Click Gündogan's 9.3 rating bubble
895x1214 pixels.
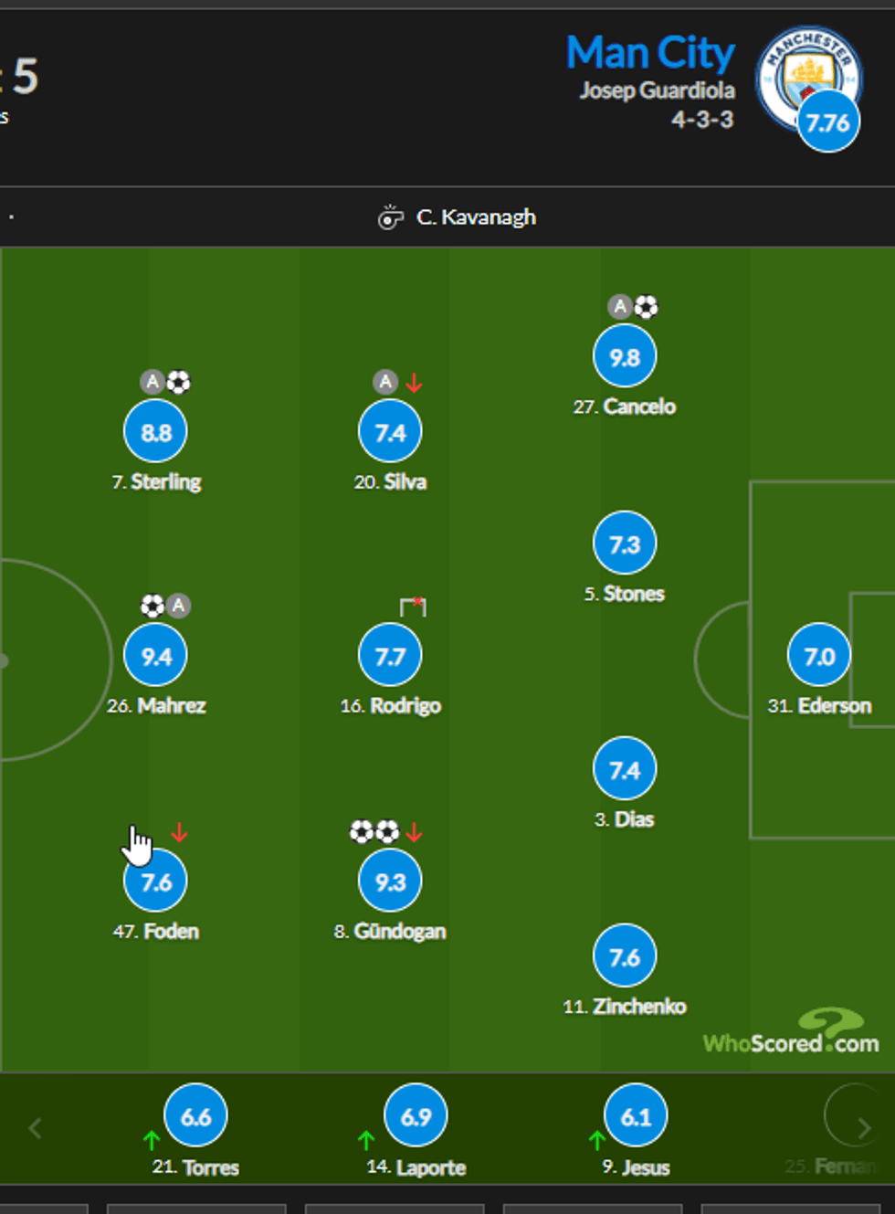pyautogui.click(x=390, y=881)
